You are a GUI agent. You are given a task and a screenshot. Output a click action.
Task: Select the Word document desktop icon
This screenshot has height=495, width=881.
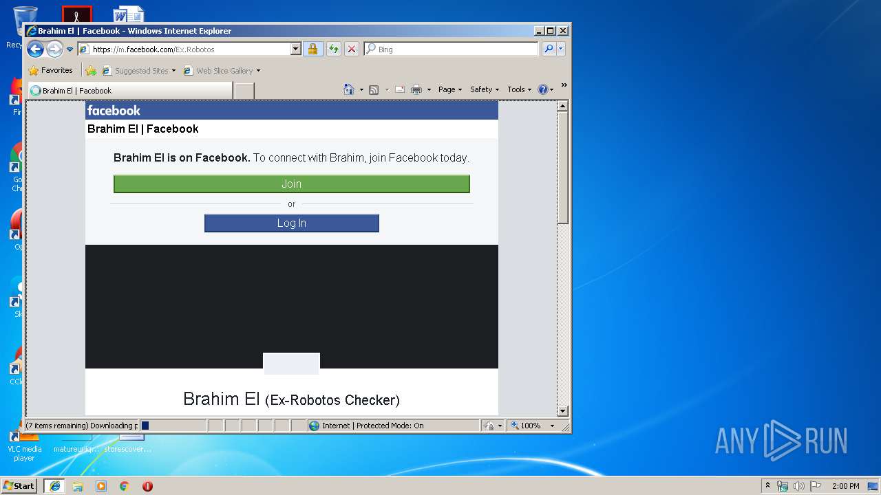click(129, 14)
